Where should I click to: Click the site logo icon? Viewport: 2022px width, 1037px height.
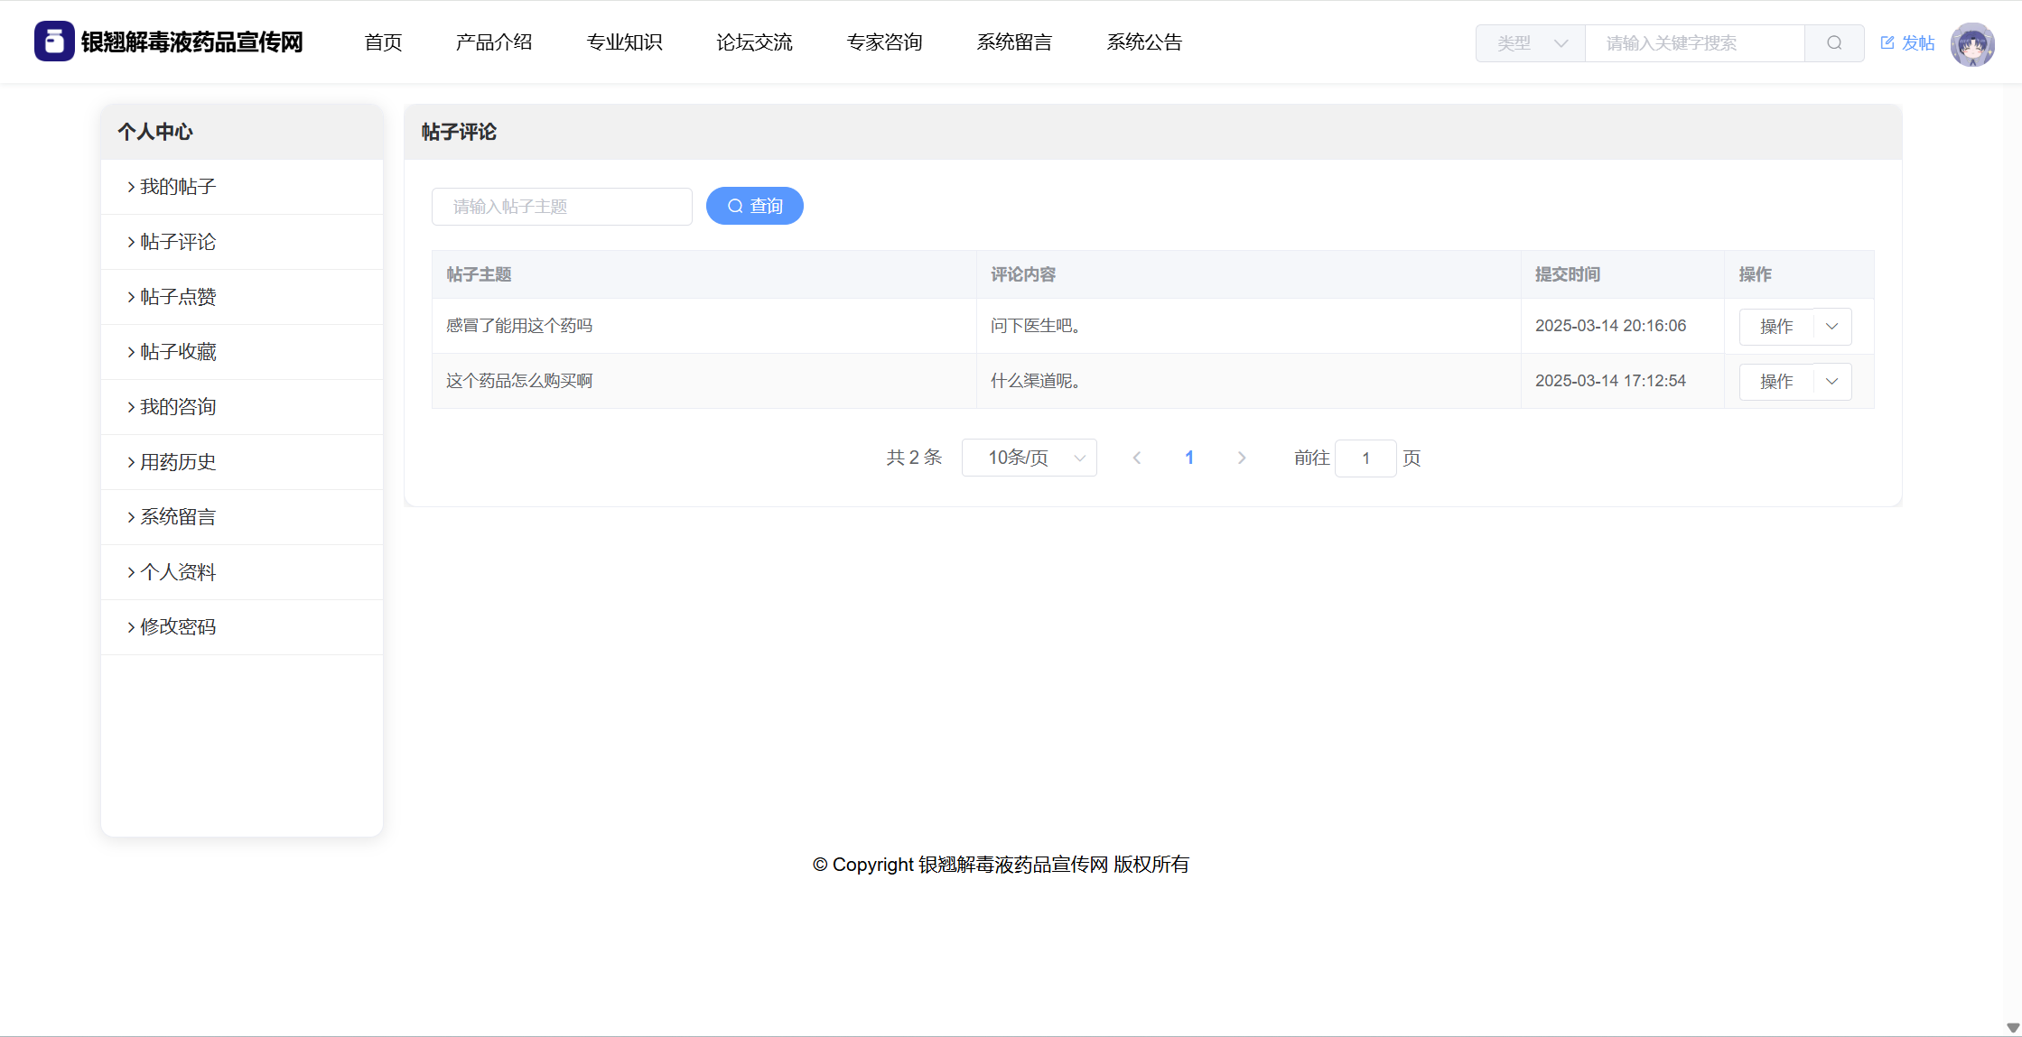point(54,42)
